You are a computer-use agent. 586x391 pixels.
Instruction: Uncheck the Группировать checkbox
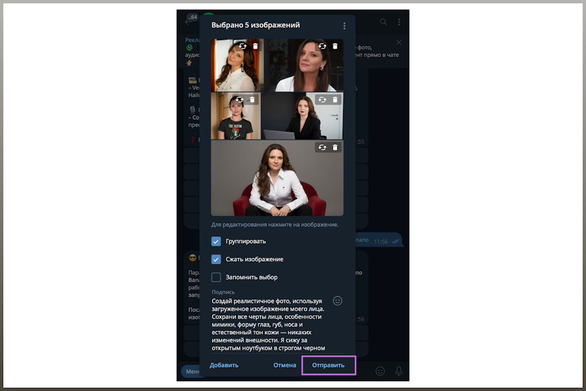(x=216, y=241)
